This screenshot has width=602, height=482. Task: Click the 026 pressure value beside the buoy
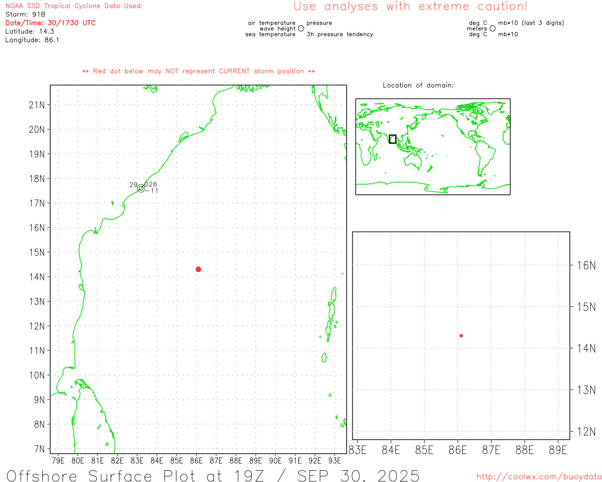tap(151, 185)
